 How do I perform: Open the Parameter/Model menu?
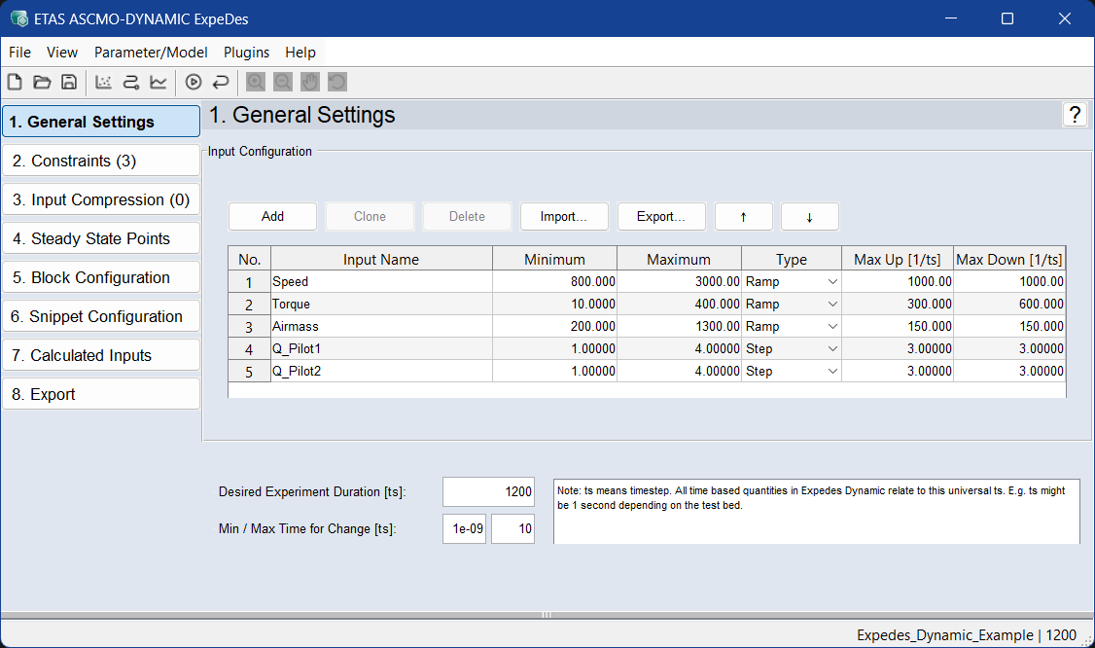point(151,53)
